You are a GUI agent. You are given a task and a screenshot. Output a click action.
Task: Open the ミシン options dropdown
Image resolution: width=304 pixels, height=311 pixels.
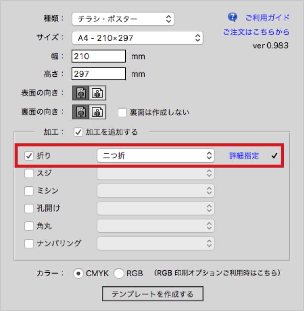pyautogui.click(x=156, y=191)
